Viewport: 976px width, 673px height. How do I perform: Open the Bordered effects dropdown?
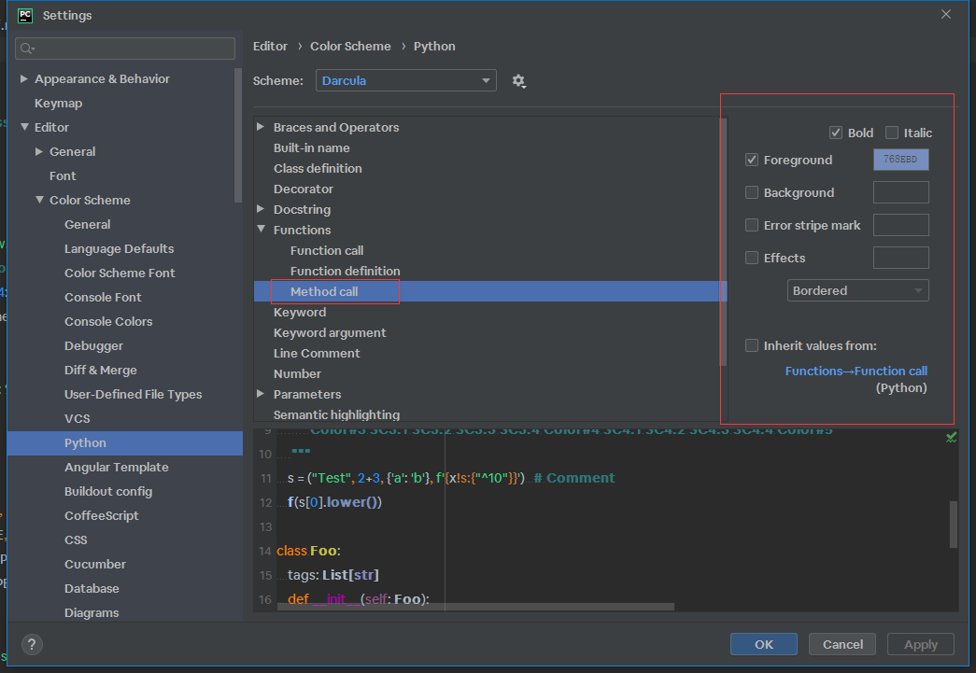(x=857, y=290)
